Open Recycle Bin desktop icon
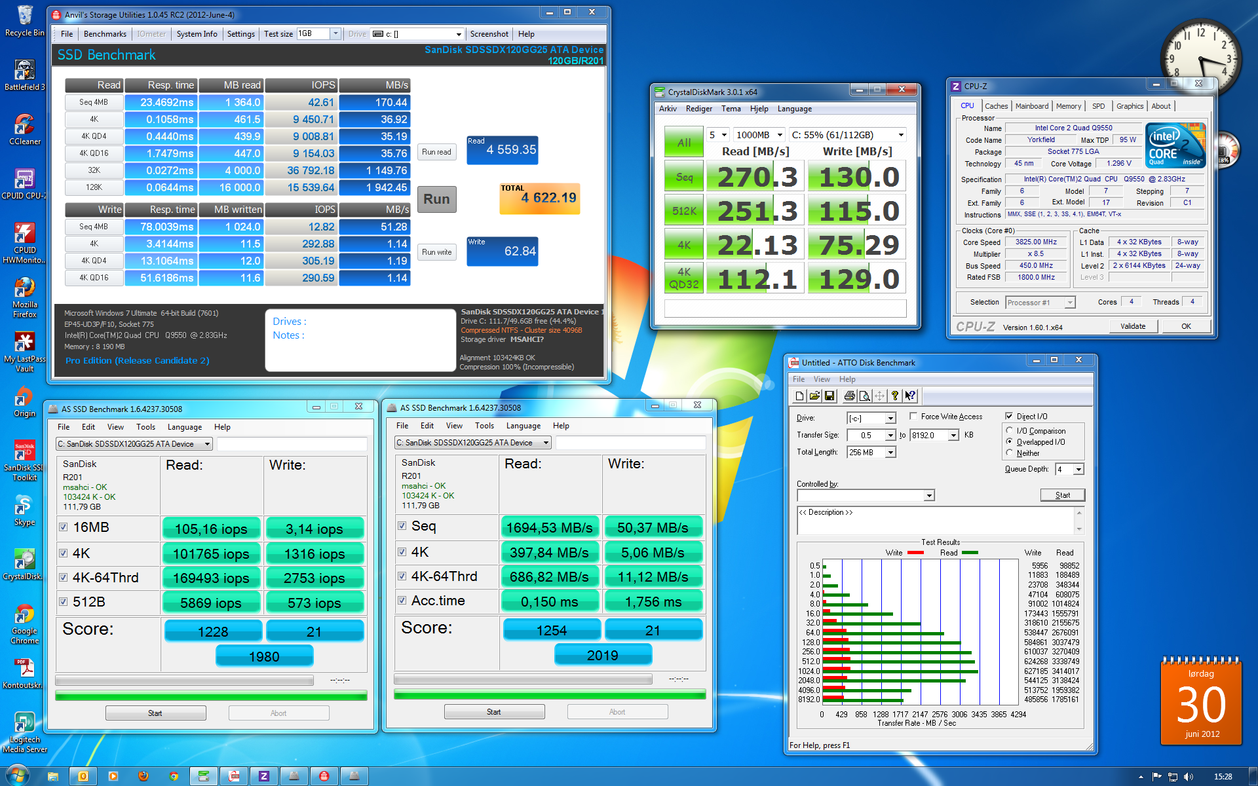 click(x=25, y=21)
